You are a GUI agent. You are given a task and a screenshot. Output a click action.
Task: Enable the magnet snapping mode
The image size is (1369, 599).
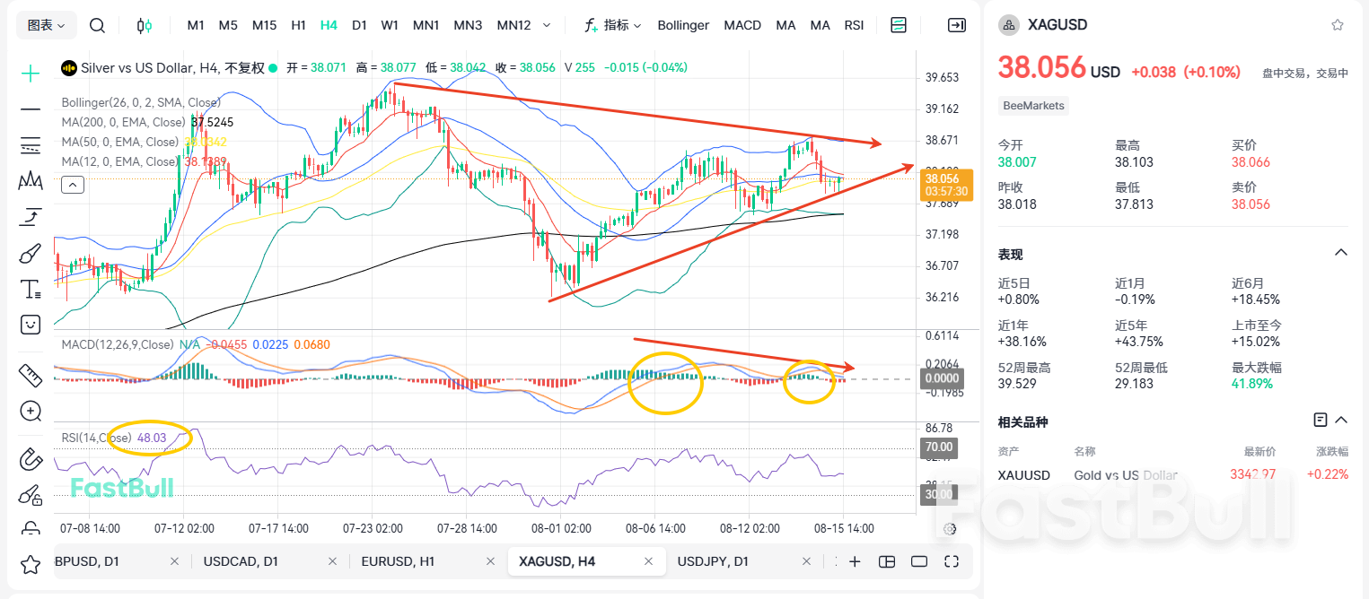tap(31, 459)
